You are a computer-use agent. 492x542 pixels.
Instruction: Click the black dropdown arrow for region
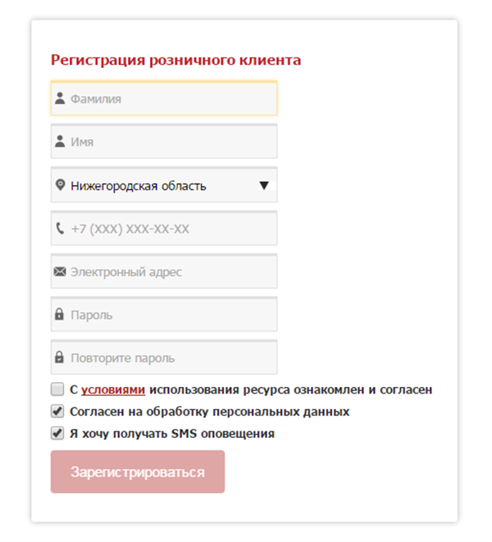click(x=264, y=185)
